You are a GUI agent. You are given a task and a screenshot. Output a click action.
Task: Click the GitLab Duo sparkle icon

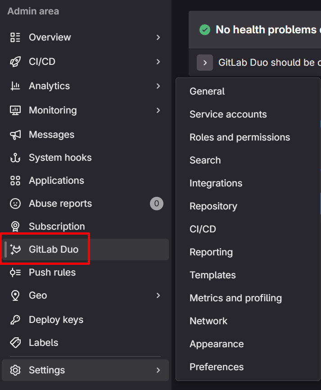coord(16,249)
